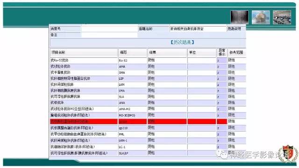
Task: Click the item name in the PML row
Action: click(x=78, y=134)
